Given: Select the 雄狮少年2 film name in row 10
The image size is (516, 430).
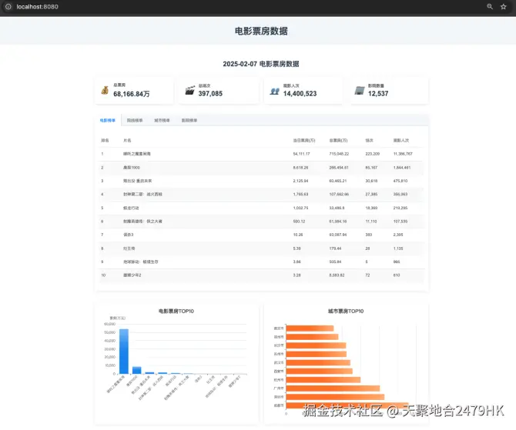Looking at the screenshot, I should [x=132, y=275].
